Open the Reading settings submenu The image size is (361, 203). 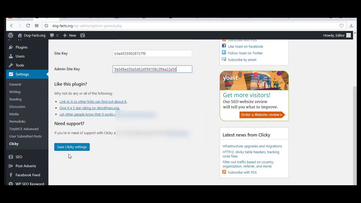pos(15,99)
